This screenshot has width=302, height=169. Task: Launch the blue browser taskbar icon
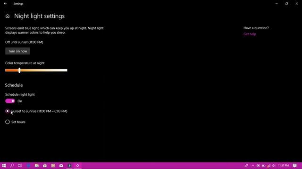point(28,166)
